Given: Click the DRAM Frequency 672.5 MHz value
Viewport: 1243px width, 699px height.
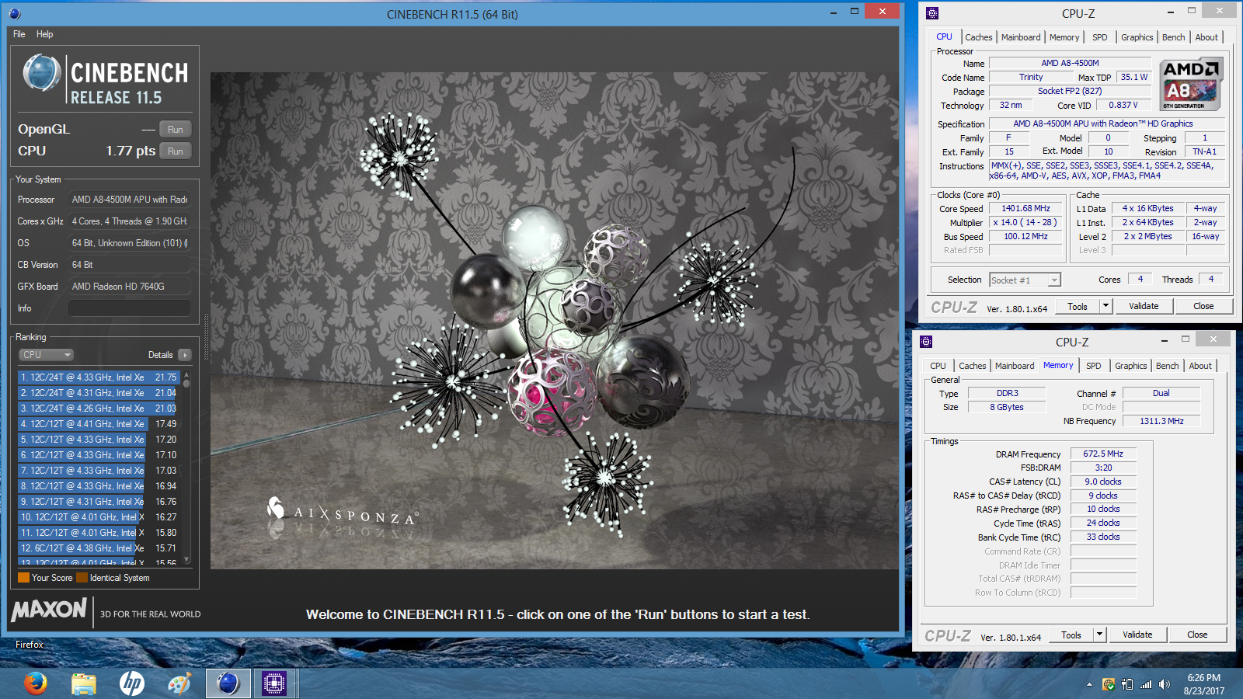Looking at the screenshot, I should coord(1103,454).
